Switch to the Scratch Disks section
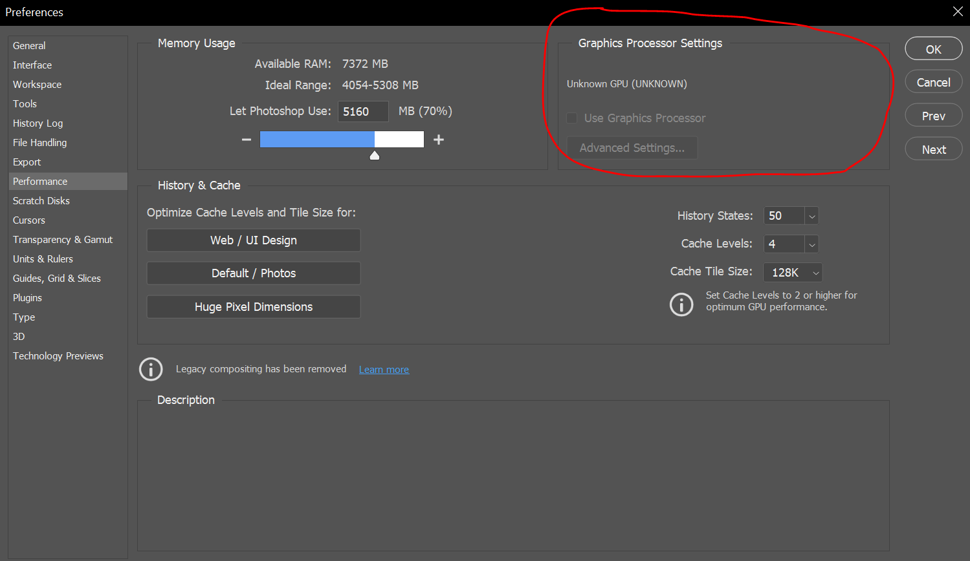This screenshot has width=970, height=561. pos(41,200)
